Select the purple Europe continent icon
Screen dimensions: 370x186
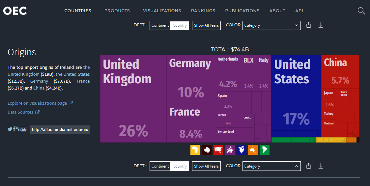230,150
